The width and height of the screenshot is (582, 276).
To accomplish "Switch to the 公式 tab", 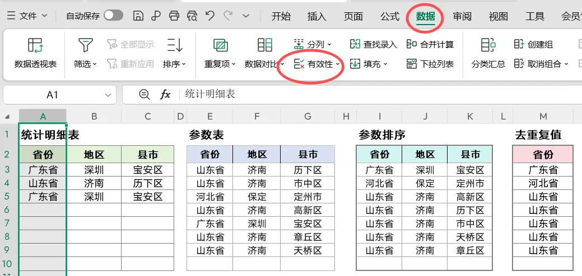I will pyautogui.click(x=389, y=16).
